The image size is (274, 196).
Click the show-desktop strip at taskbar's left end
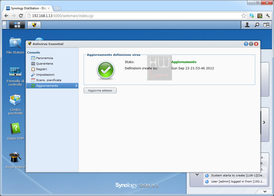coord(4,25)
